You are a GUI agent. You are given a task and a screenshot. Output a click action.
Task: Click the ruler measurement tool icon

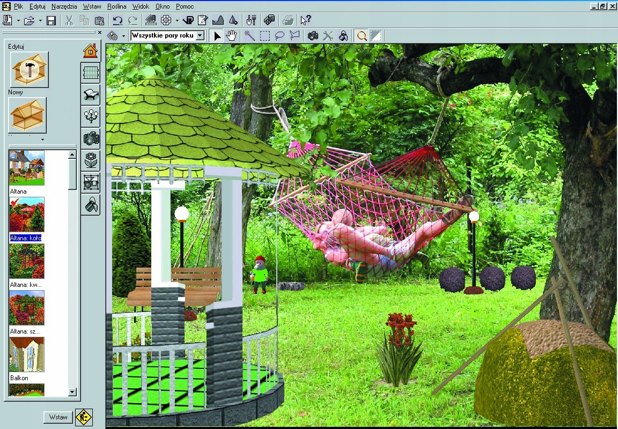click(151, 20)
